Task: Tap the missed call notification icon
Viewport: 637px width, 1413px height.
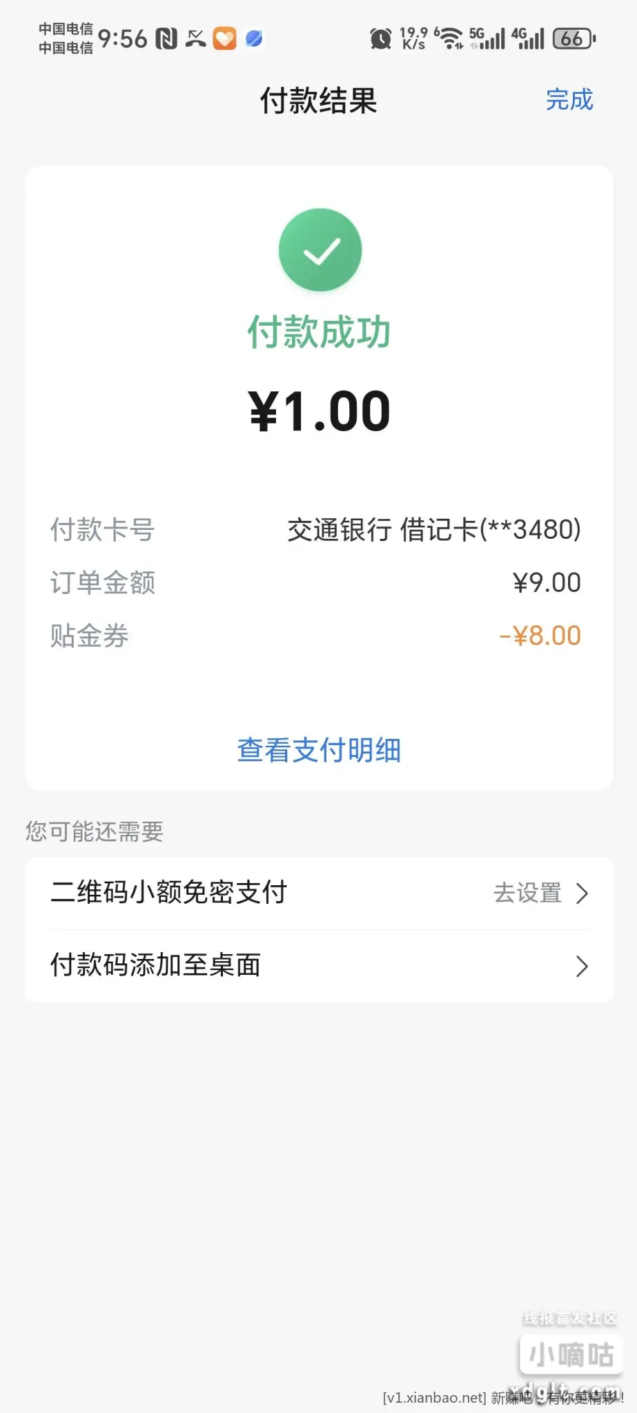Action: (196, 39)
